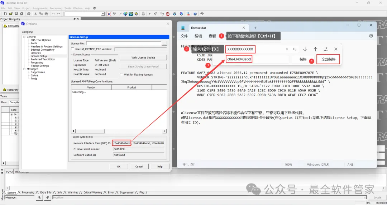
Task: Click the Redo arrow icon
Action: (58, 14)
